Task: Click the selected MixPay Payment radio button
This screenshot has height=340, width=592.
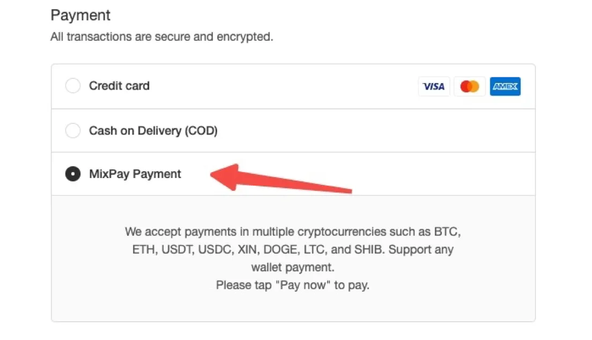Action: (73, 174)
